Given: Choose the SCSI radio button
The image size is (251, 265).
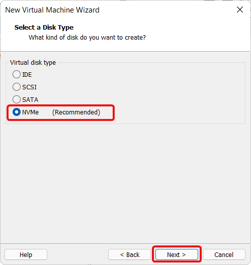Looking at the screenshot, I should pyautogui.click(x=17, y=87).
